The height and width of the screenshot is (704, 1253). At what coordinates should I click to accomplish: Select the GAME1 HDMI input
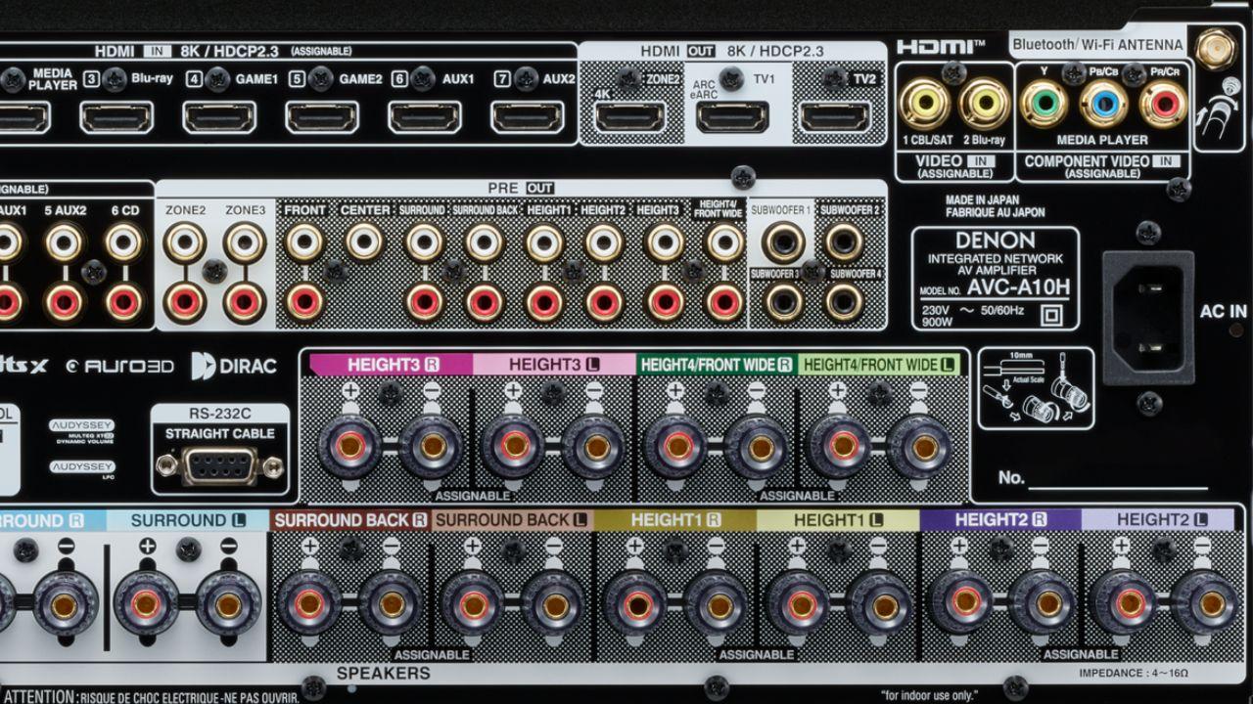(221, 117)
